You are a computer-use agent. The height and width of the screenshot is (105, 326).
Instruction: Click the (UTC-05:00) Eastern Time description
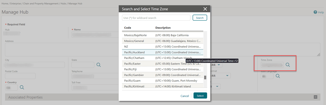178,63
